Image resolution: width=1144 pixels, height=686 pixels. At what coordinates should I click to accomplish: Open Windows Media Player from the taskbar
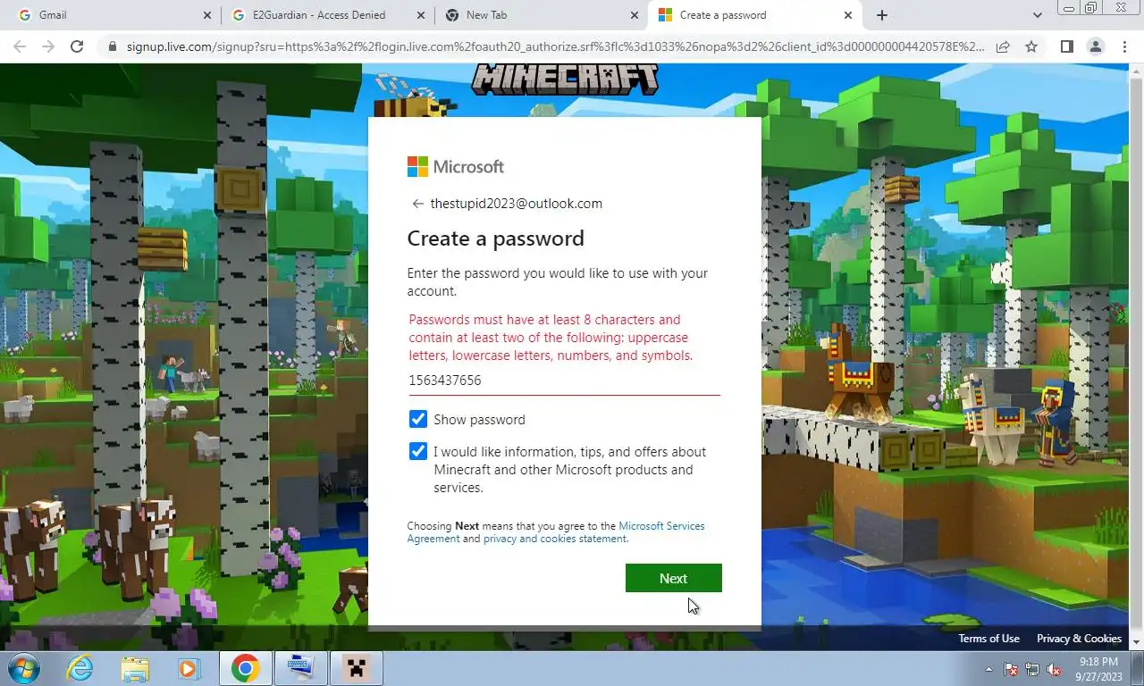pos(189,668)
